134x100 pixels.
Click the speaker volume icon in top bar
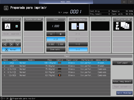[124, 2]
